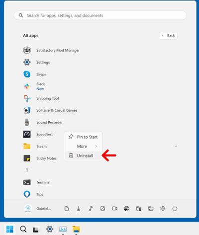199x235 pixels.
Task: Choose Pin to Start from context menu
Action: pyautogui.click(x=83, y=137)
